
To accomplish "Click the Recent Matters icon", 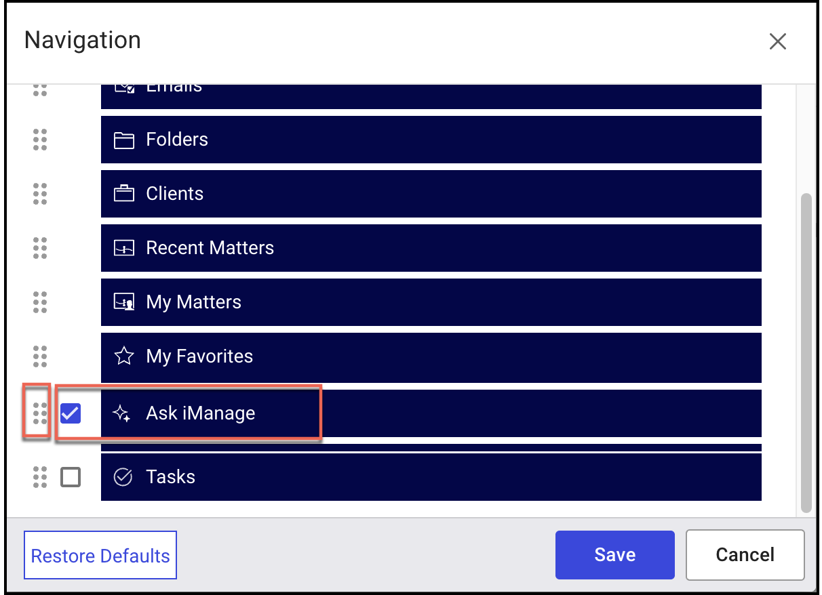I will tap(124, 248).
